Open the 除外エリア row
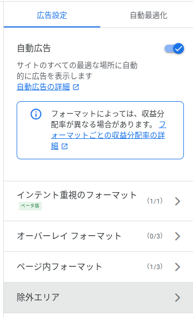Screen dimensions: 193x317 pos(98,298)
